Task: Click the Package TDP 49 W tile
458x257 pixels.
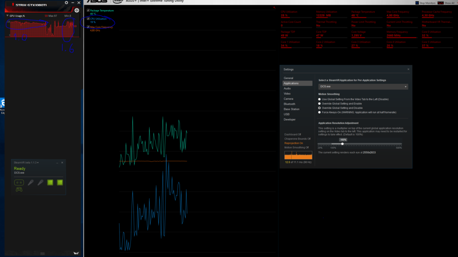Action: [x=295, y=34]
